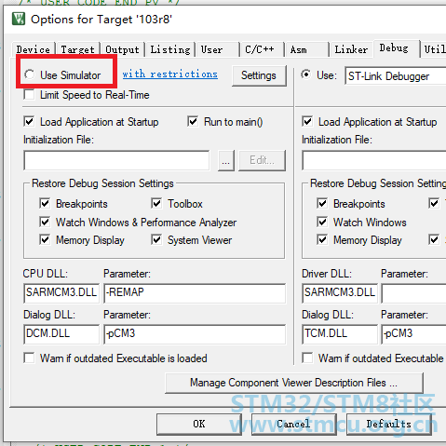Toggle the right-side Breakpoints checkbox
Screen dimensions: 446x446
pyautogui.click(x=322, y=204)
